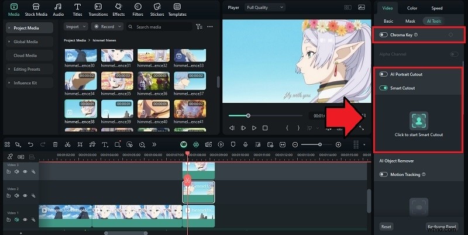Image resolution: width=468 pixels, height=235 pixels.
Task: Open the Transitions tab
Action: (x=98, y=10)
